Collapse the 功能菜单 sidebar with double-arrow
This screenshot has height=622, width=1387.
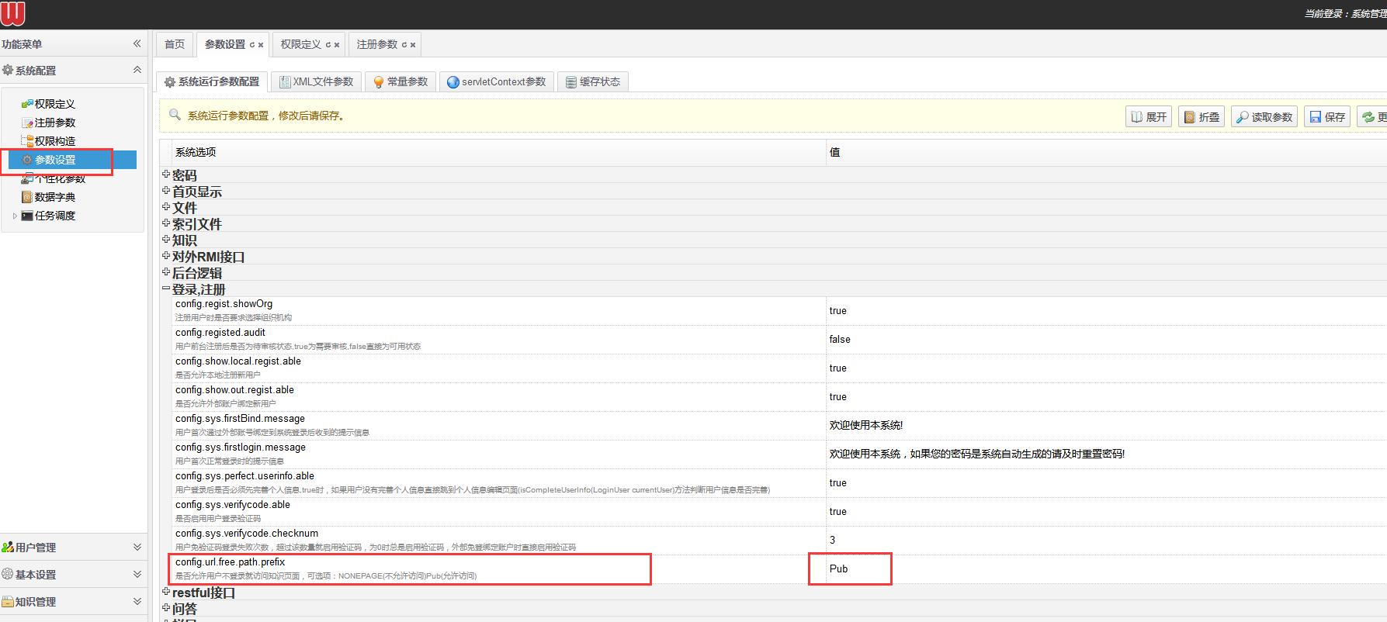[137, 43]
